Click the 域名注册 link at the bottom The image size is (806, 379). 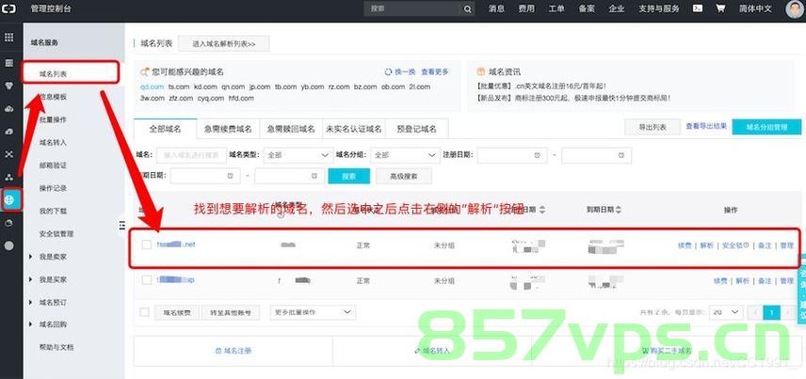coord(234,351)
